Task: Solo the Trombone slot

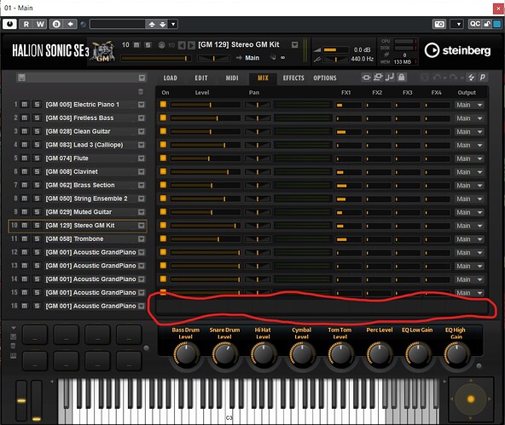Action: tap(37, 238)
